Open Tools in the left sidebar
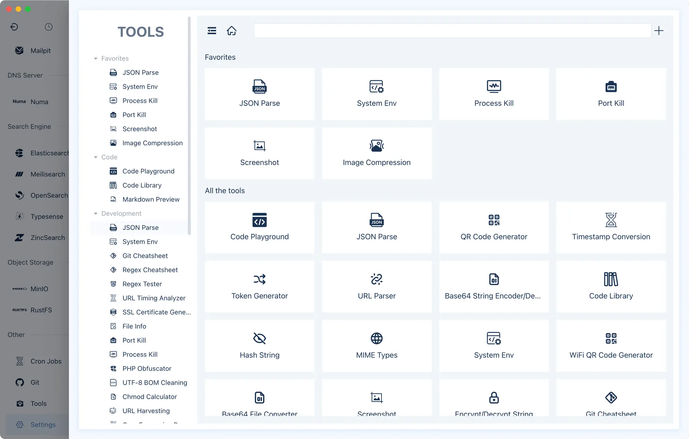 (x=32, y=403)
